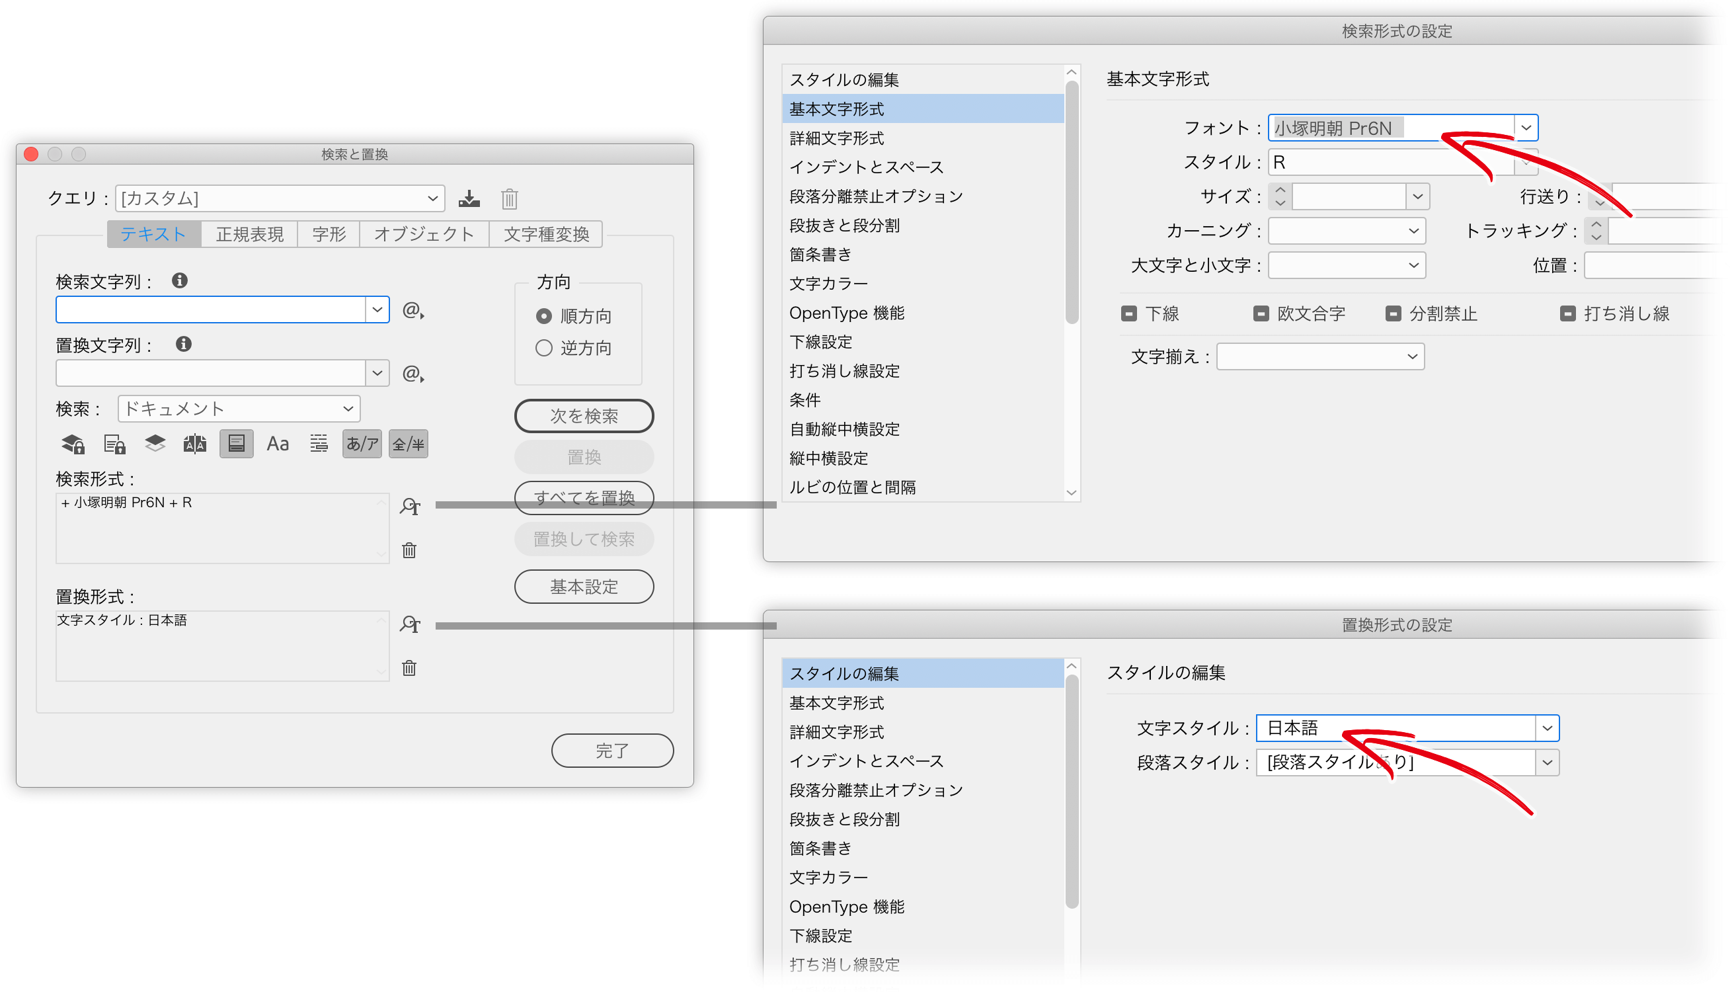Open special characters menu for search string

tap(413, 311)
